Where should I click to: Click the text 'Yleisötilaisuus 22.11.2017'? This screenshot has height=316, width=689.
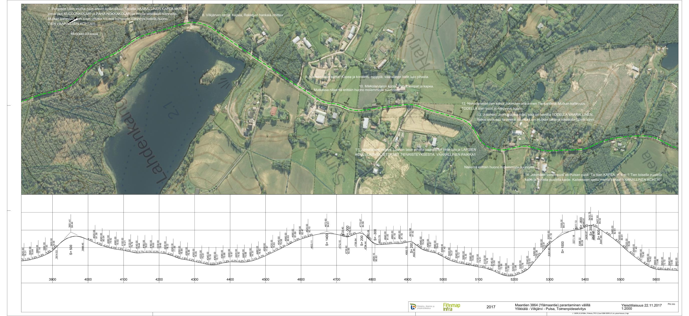[642, 305]
